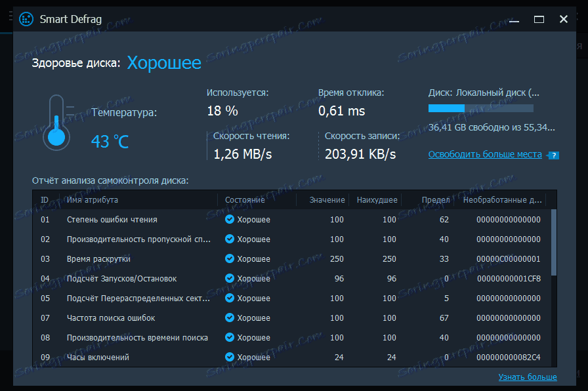Click the Узнать больше link
The height and width of the screenshot is (391, 588).
(x=527, y=377)
